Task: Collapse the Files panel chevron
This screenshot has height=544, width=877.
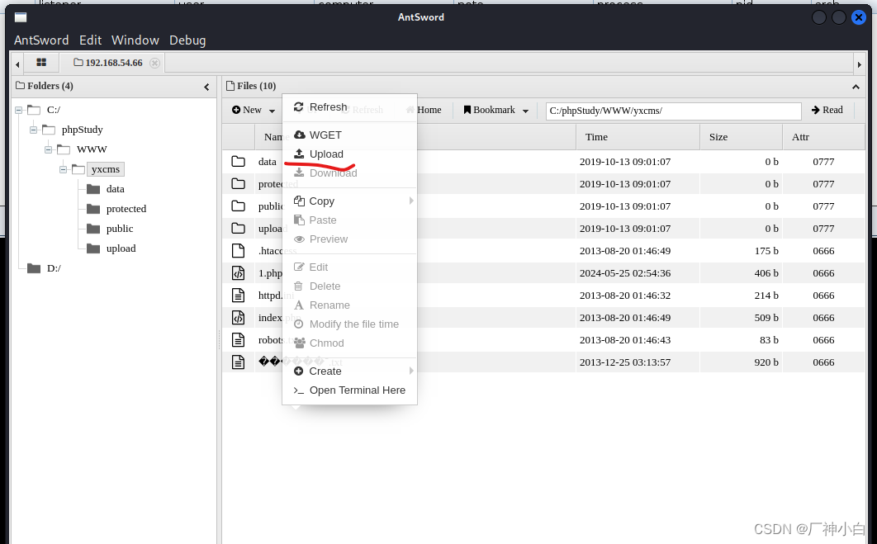Action: (x=856, y=87)
